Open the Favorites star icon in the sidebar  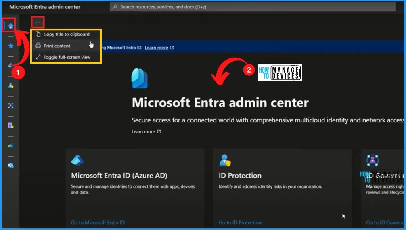(10, 46)
